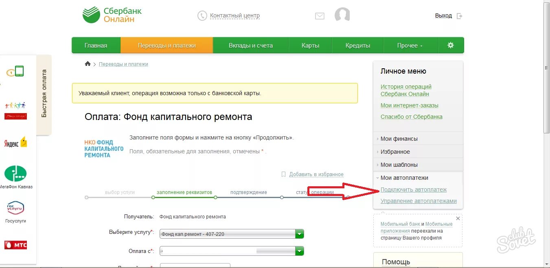Image resolution: width=550 pixels, height=268 pixels.
Task: Click the НКО Фонд капитального ремонта logo
Action: click(104, 148)
